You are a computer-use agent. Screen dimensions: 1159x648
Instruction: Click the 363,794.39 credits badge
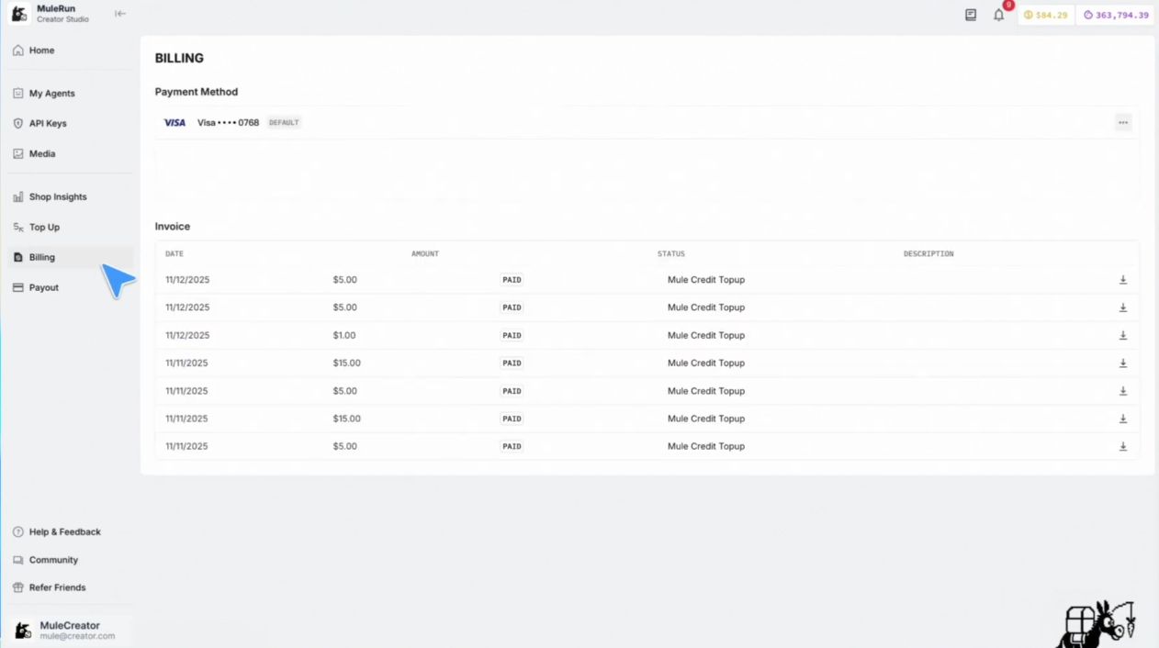[x=1116, y=15]
